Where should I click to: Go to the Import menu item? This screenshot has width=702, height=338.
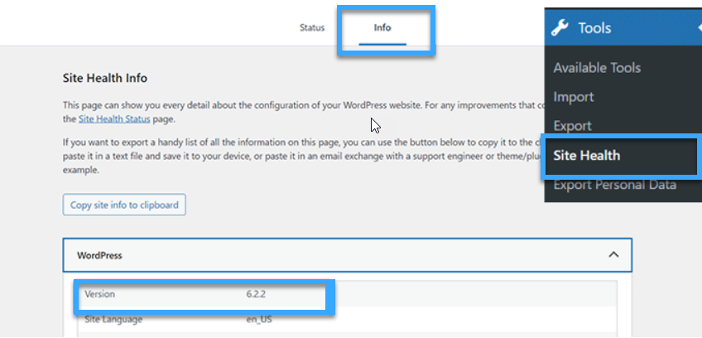(574, 97)
